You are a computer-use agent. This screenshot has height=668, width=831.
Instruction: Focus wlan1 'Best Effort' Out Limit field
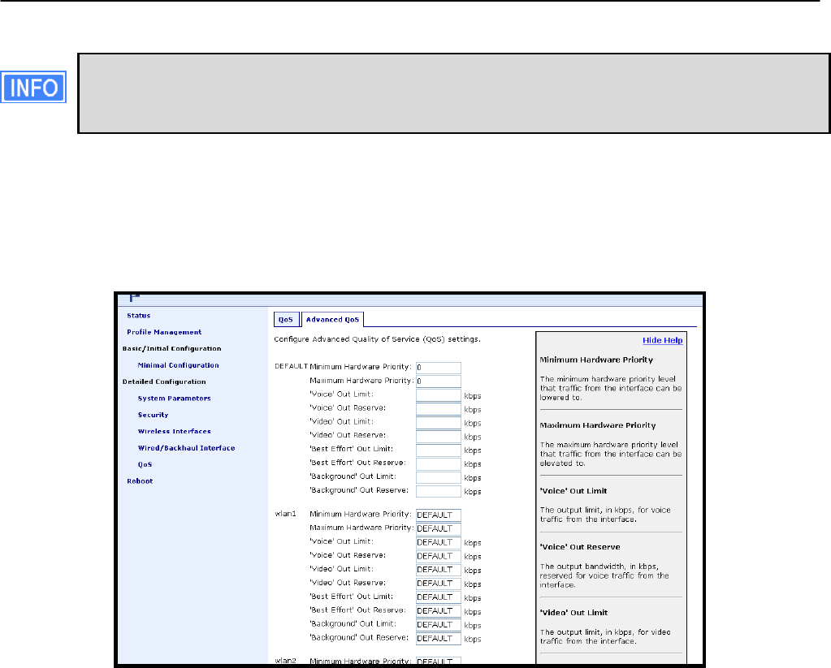point(439,597)
